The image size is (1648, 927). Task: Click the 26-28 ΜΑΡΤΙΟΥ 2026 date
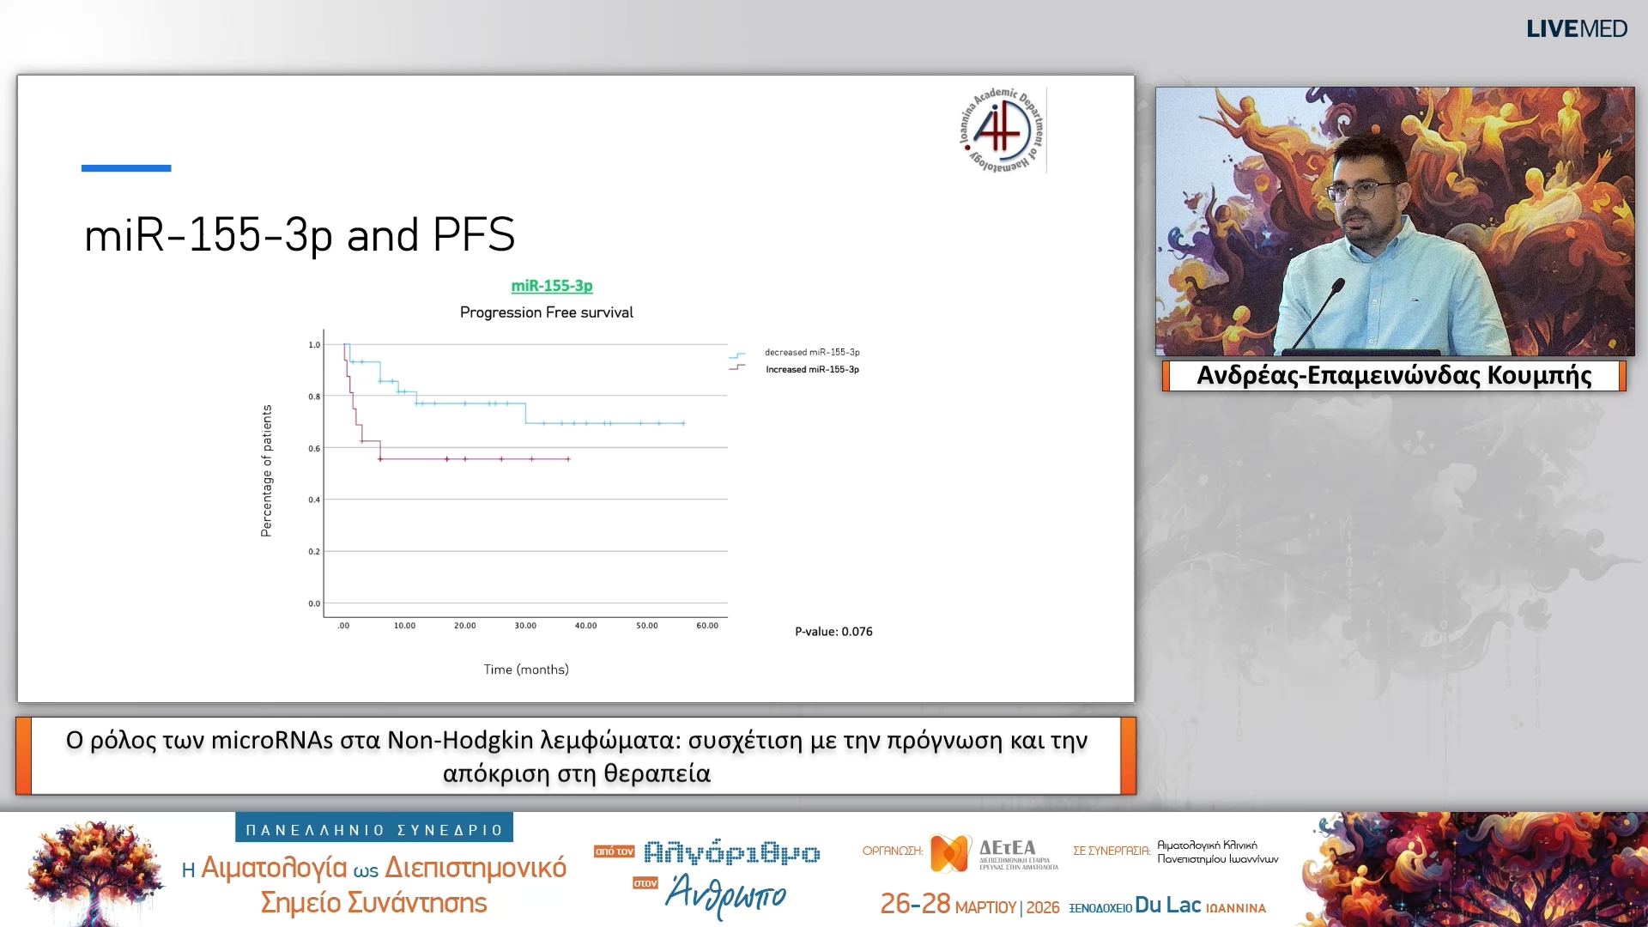tap(969, 905)
